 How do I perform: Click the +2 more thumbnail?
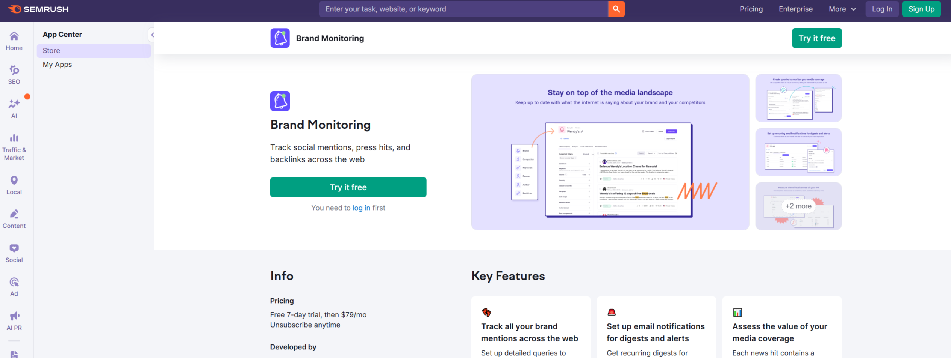click(798, 206)
